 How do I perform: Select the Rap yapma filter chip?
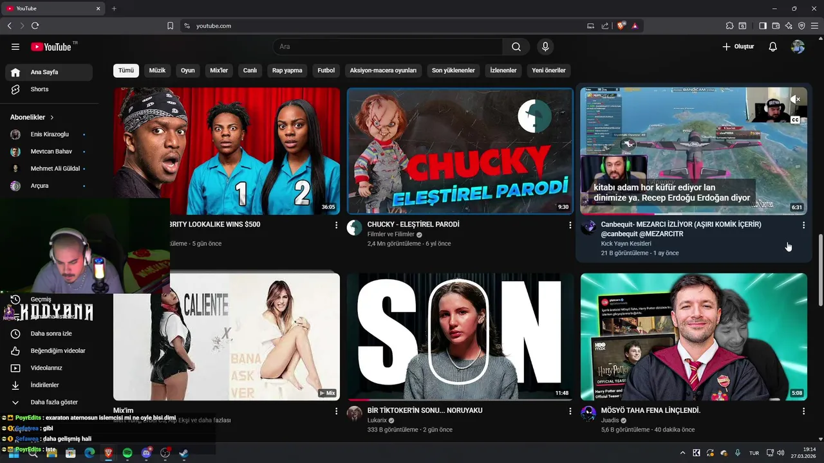point(287,70)
